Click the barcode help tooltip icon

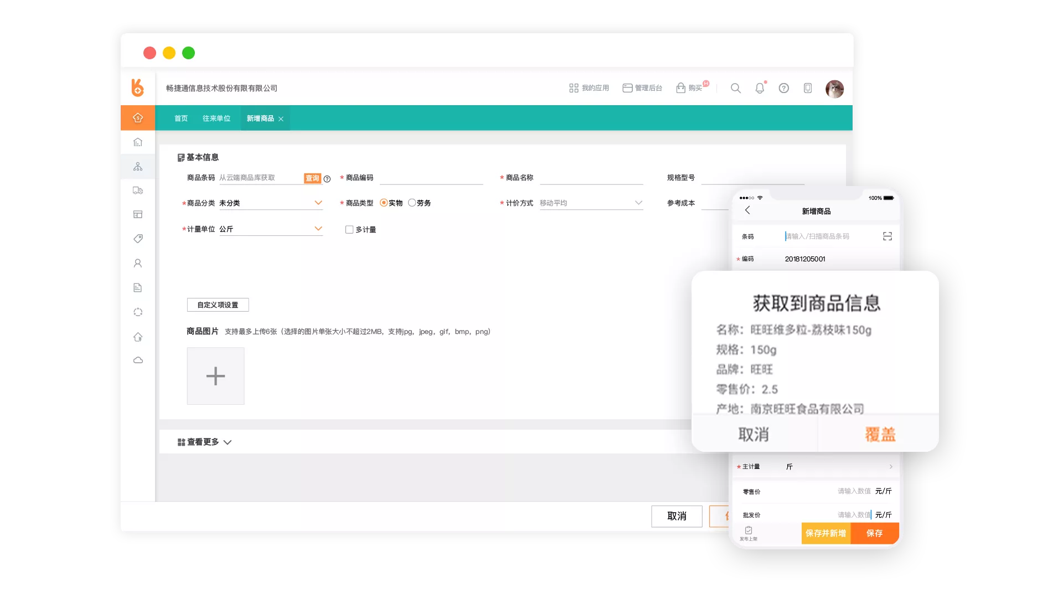tap(327, 179)
